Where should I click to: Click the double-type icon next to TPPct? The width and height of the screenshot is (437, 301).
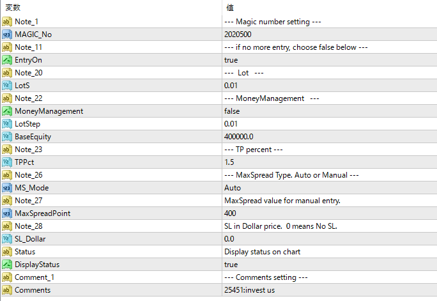(x=7, y=162)
